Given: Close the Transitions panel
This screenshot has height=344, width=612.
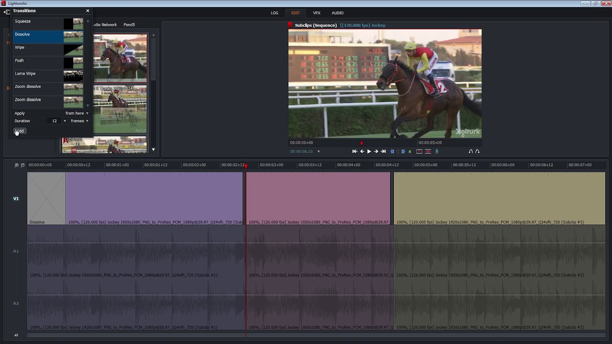Looking at the screenshot, I should (x=87, y=11).
